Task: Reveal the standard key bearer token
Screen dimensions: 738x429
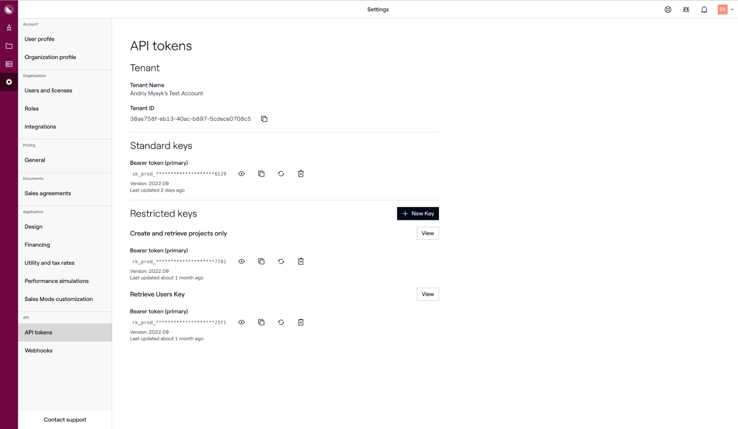Action: 241,174
